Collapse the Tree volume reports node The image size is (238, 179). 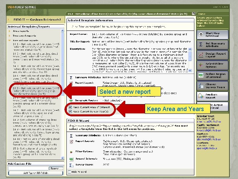[9, 40]
